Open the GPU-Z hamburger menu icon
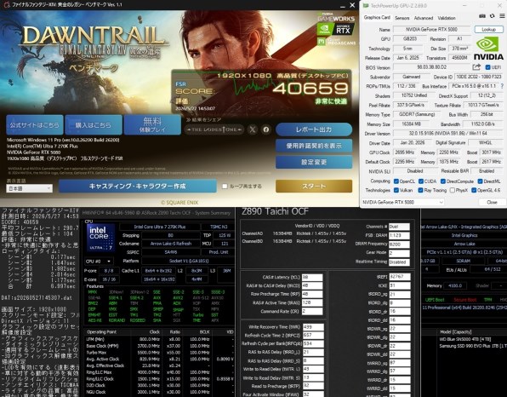 [502, 16]
